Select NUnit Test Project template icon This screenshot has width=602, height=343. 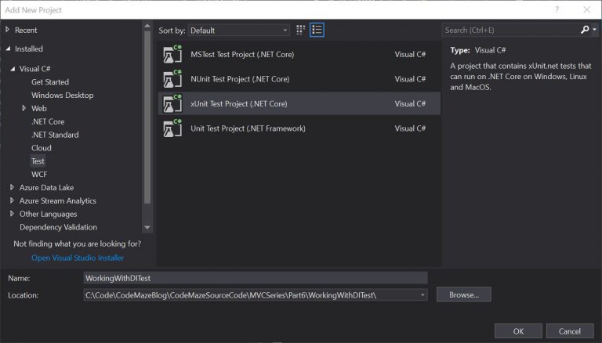click(x=172, y=78)
